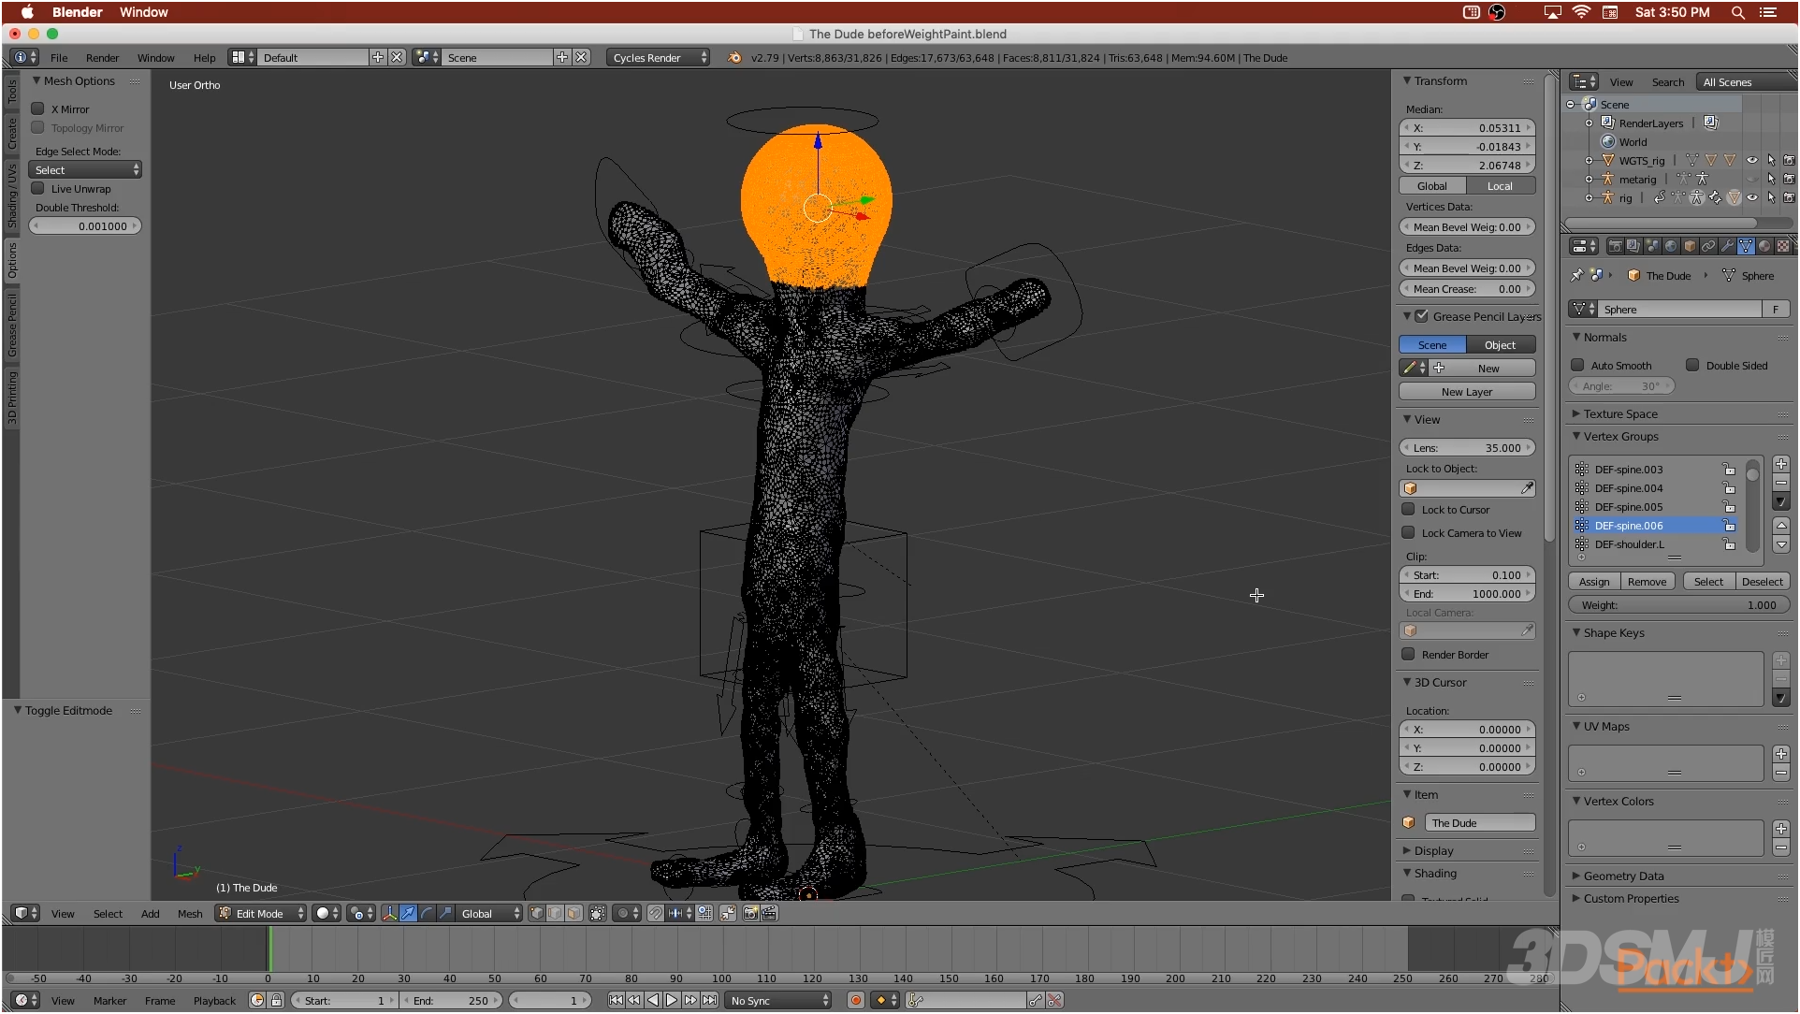Open the Render Layers properties tab
The width and height of the screenshot is (1800, 1014).
(1633, 247)
